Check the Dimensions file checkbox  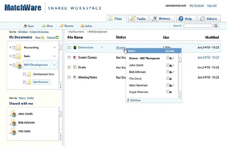coord(69,47)
